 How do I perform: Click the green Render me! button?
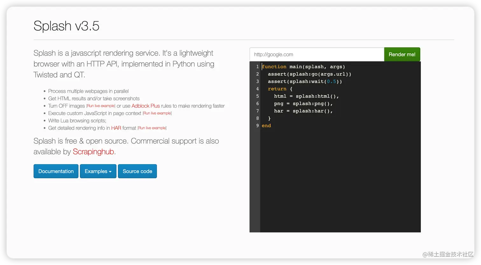point(402,54)
